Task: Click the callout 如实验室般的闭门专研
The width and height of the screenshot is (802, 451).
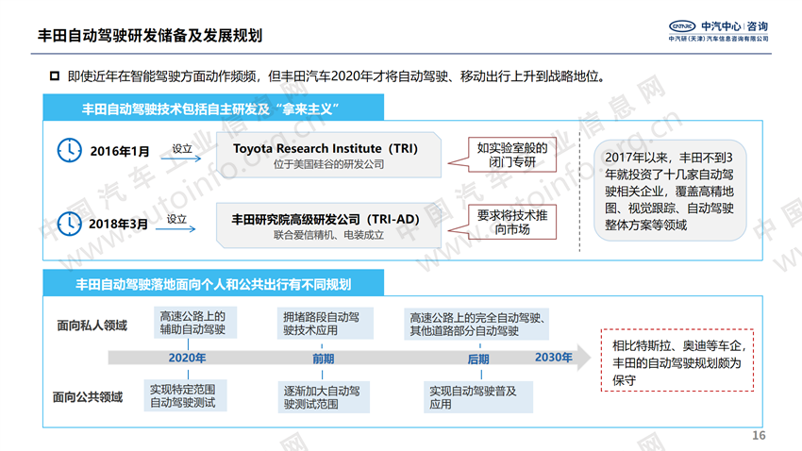Action: tap(512, 155)
